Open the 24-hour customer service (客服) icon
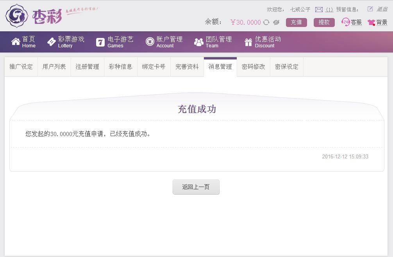393x257 pixels. 346,22
